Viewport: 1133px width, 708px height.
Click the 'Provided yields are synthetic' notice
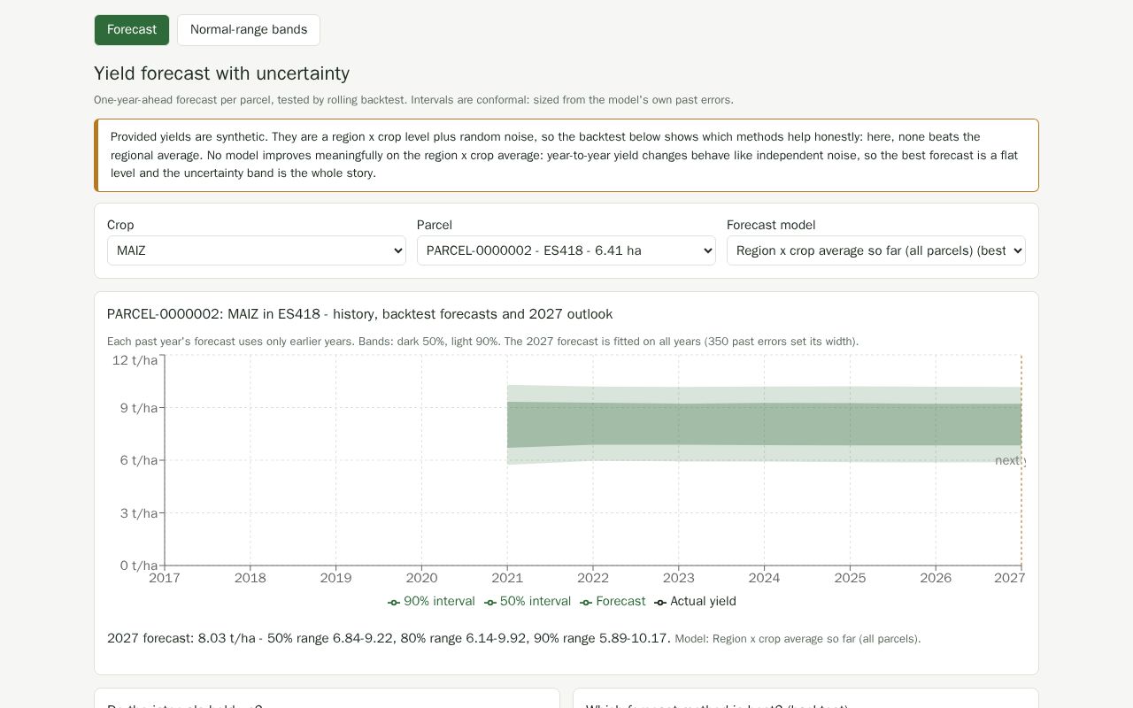[x=566, y=155]
